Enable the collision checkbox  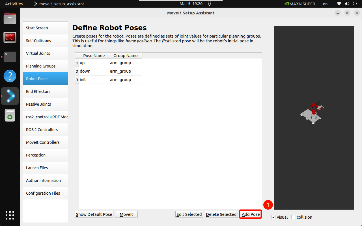tap(293, 217)
